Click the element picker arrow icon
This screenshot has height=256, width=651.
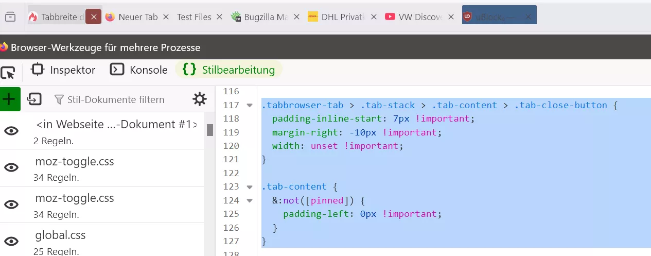click(7, 72)
